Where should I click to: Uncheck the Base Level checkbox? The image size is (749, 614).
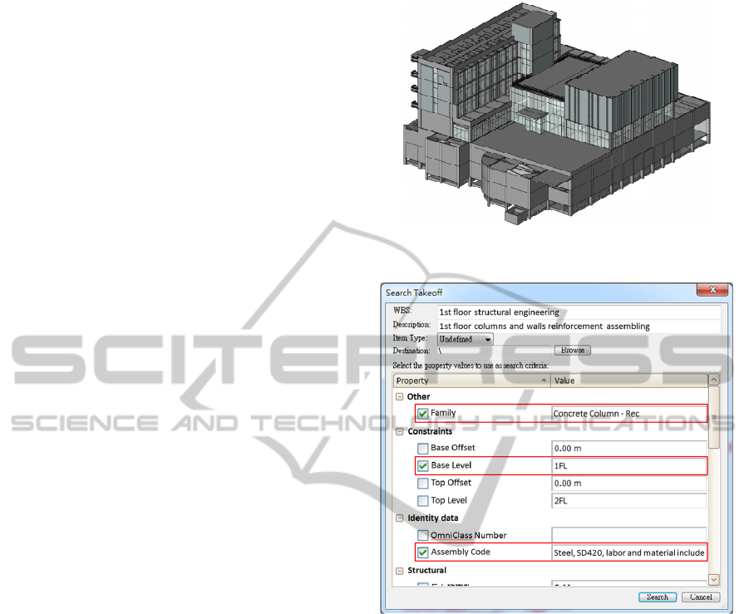point(423,466)
